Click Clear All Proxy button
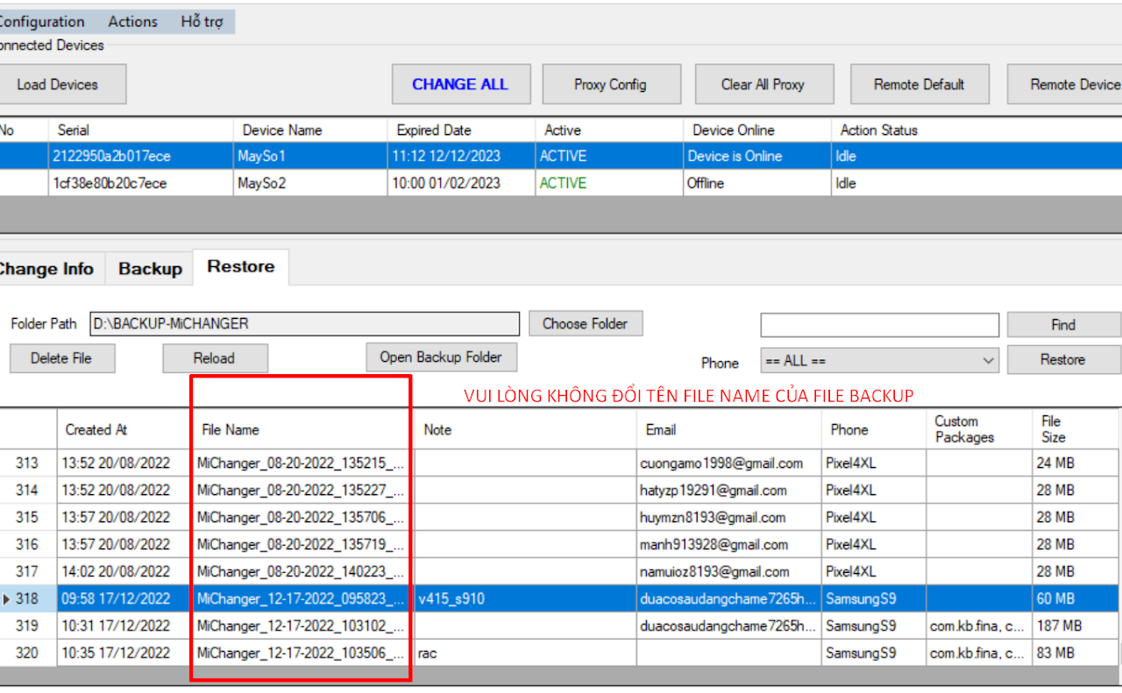 (x=763, y=85)
